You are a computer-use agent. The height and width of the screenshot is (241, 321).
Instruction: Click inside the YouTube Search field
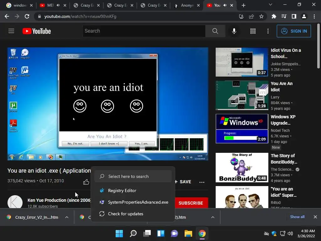tap(144, 31)
